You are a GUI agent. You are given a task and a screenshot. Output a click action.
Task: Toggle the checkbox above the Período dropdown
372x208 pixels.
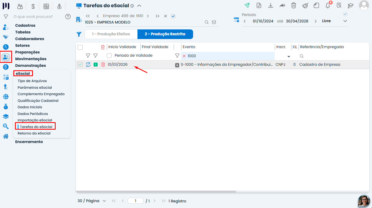coord(345,14)
